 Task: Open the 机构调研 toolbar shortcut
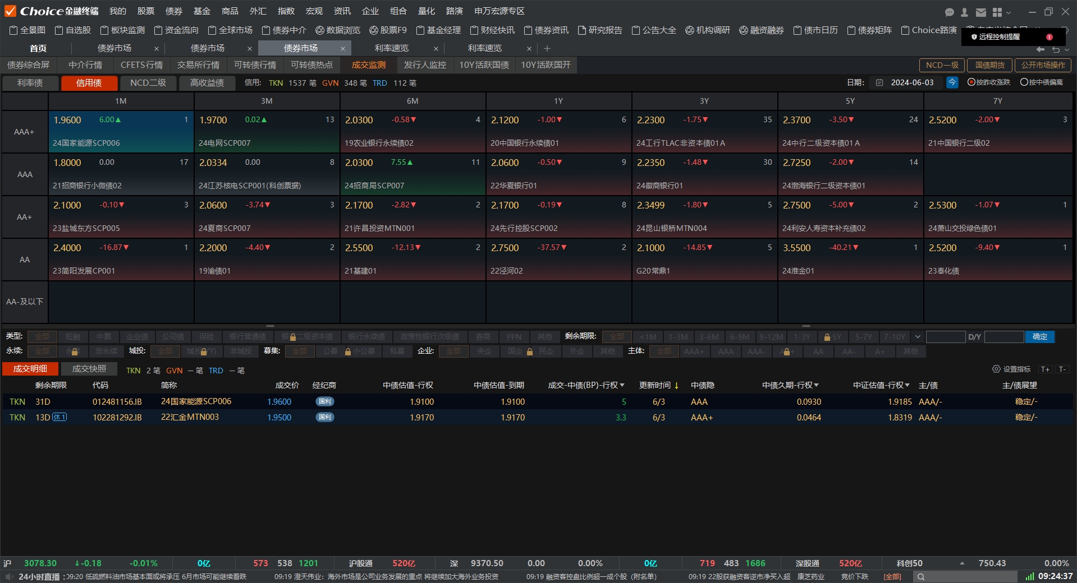tap(708, 30)
